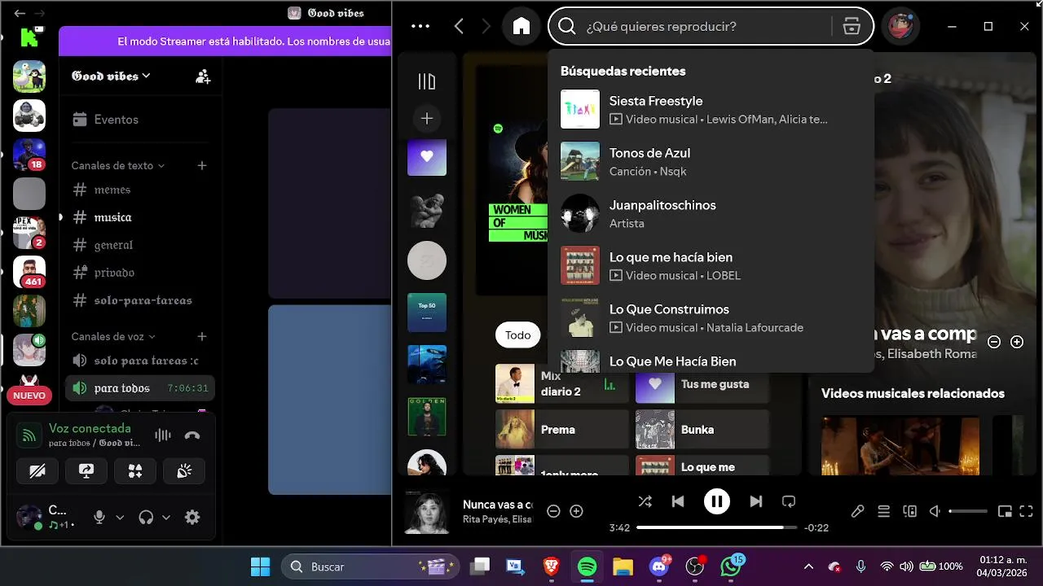1043x586 pixels.
Task: Select the Todo filter chip
Action: tap(518, 335)
